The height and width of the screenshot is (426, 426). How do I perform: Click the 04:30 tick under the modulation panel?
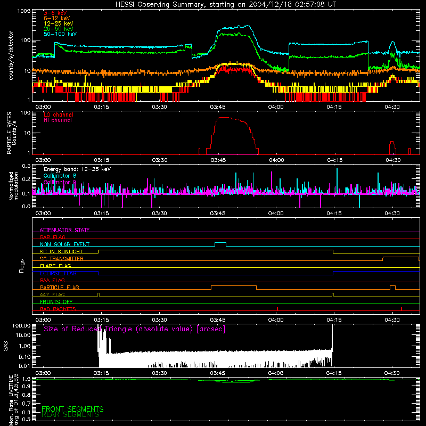point(392,214)
